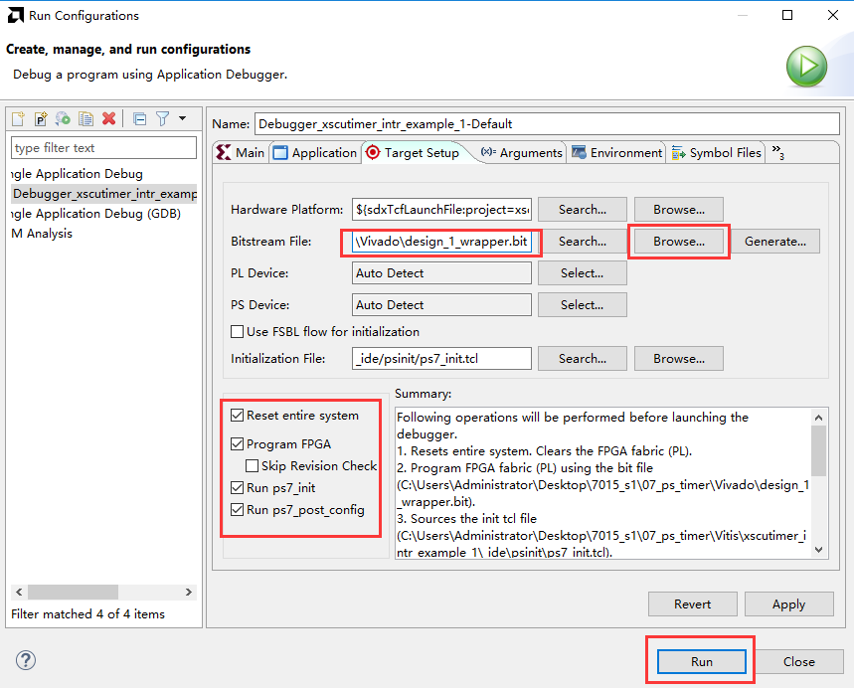Click the Initialization File text field
This screenshot has width=854, height=688.
441,359
